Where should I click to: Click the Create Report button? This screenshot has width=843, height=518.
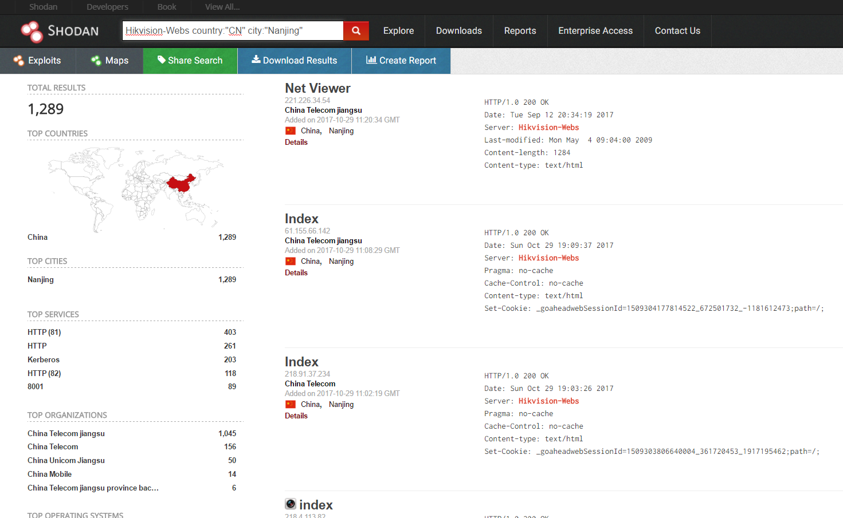click(401, 61)
